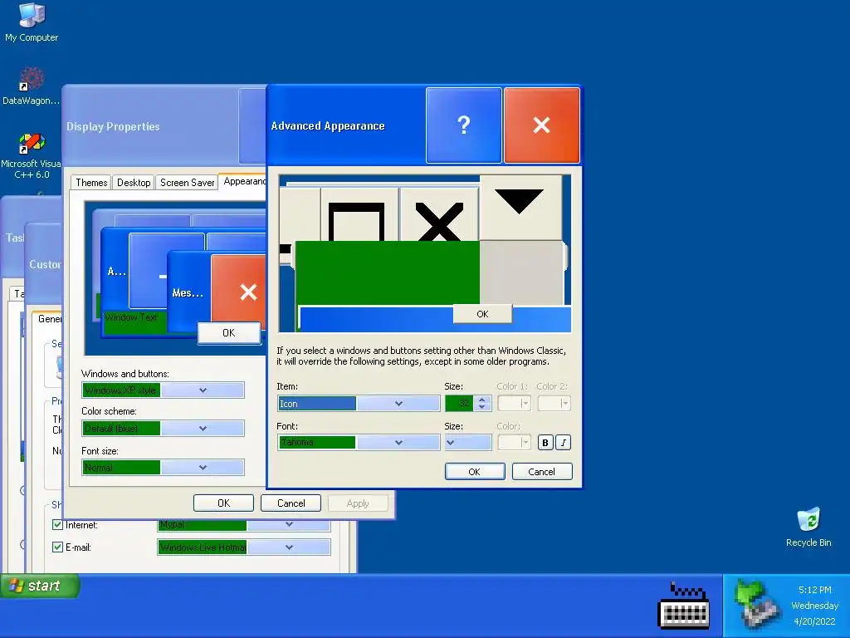This screenshot has height=638, width=850.
Task: Click the Start button
Action: [x=40, y=586]
